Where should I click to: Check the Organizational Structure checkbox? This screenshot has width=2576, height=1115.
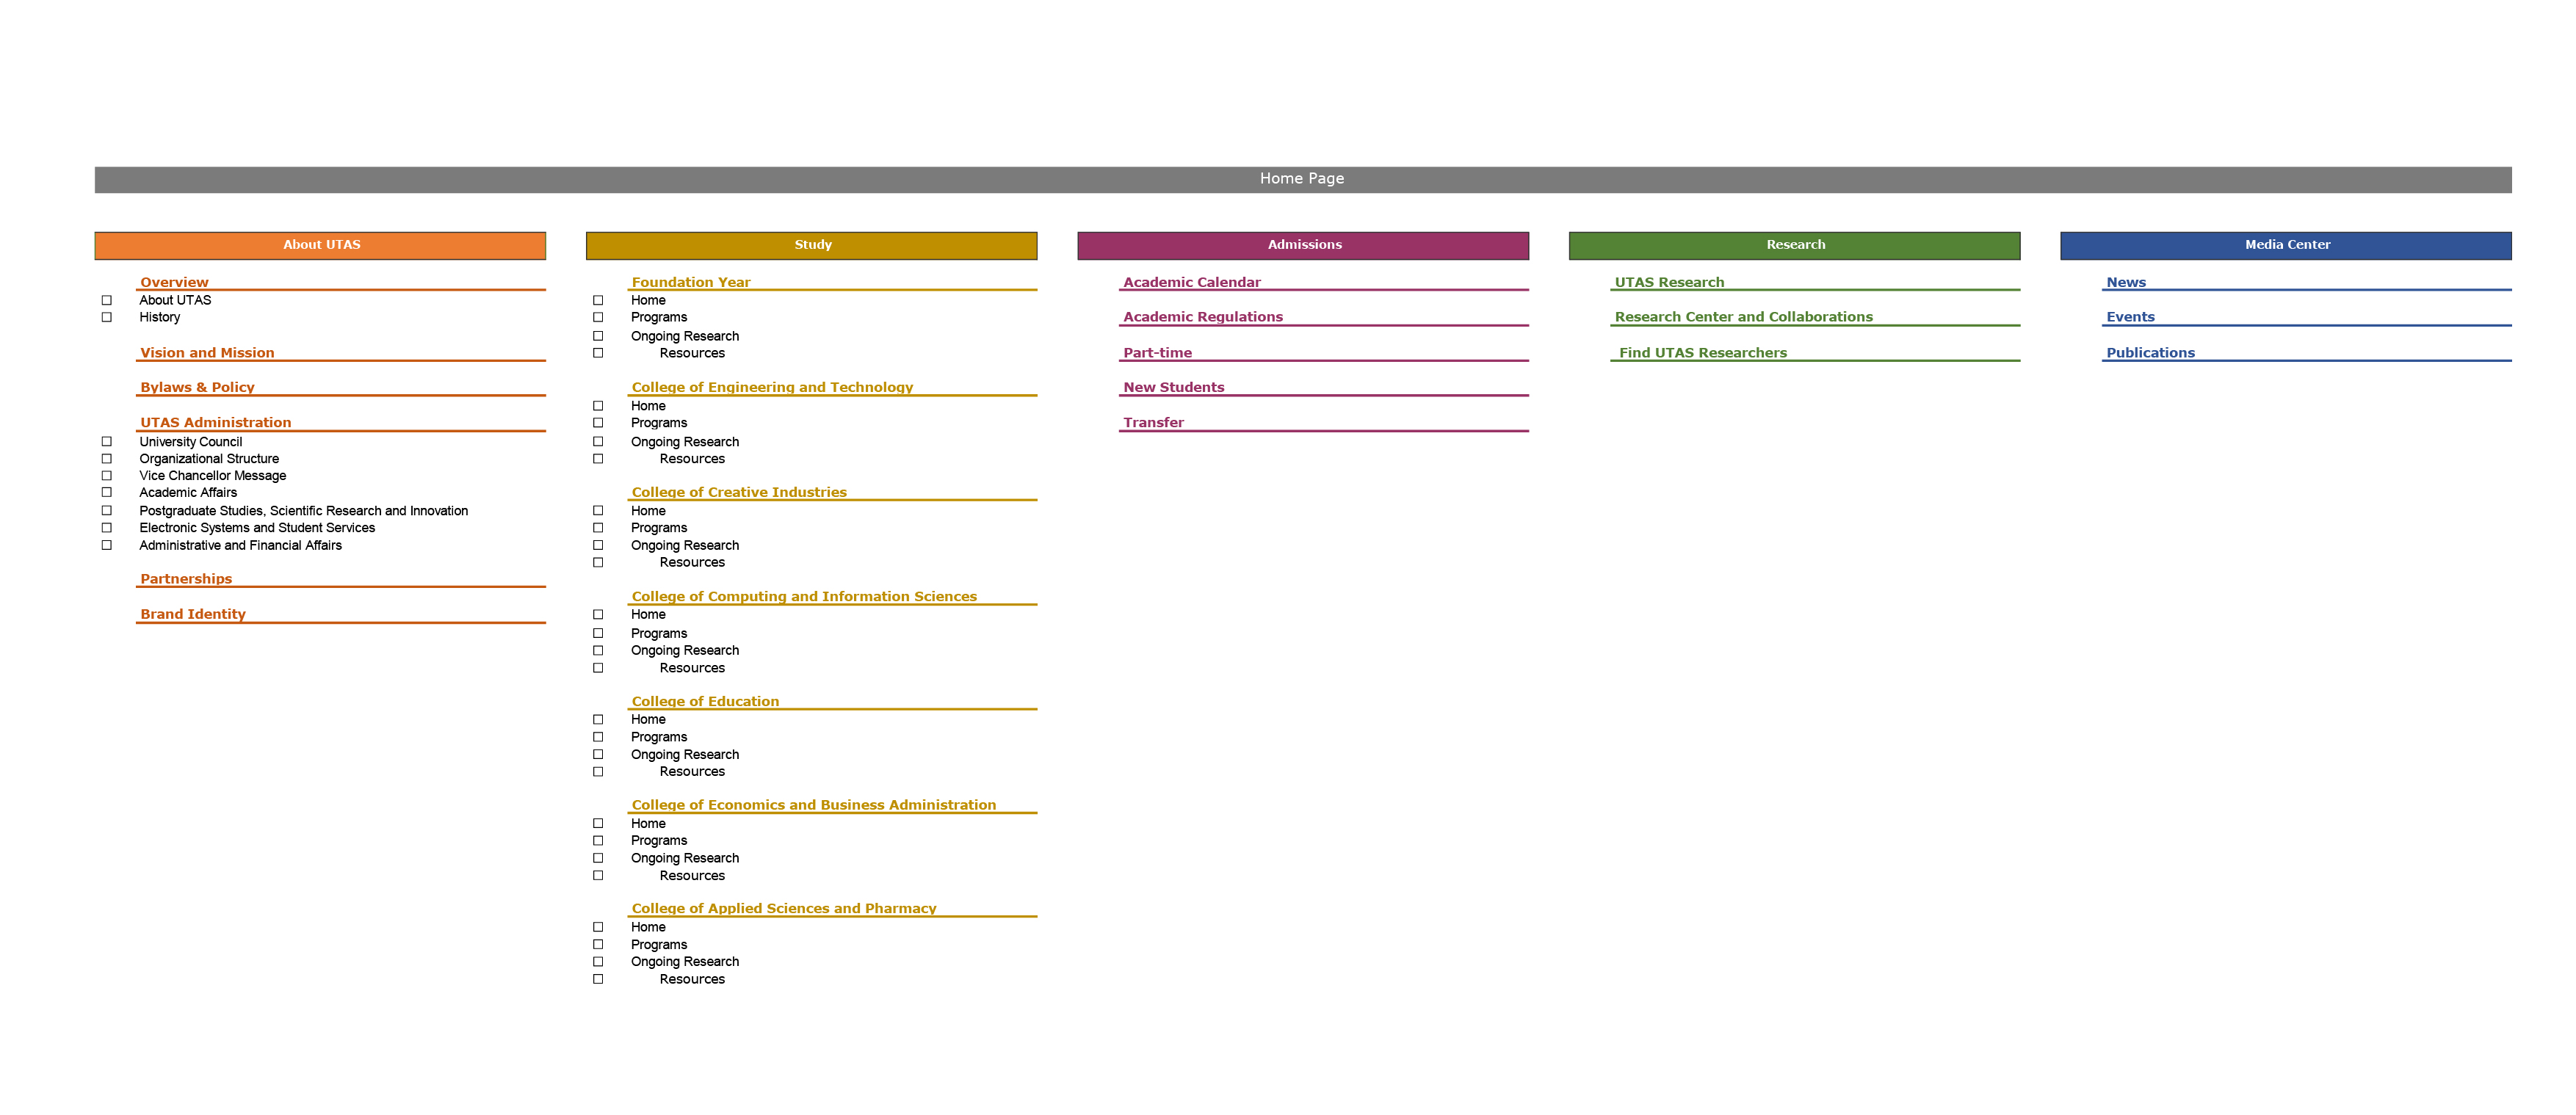click(x=107, y=459)
